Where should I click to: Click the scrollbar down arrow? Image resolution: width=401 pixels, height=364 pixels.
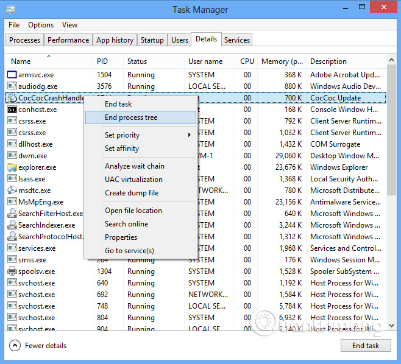[391, 326]
